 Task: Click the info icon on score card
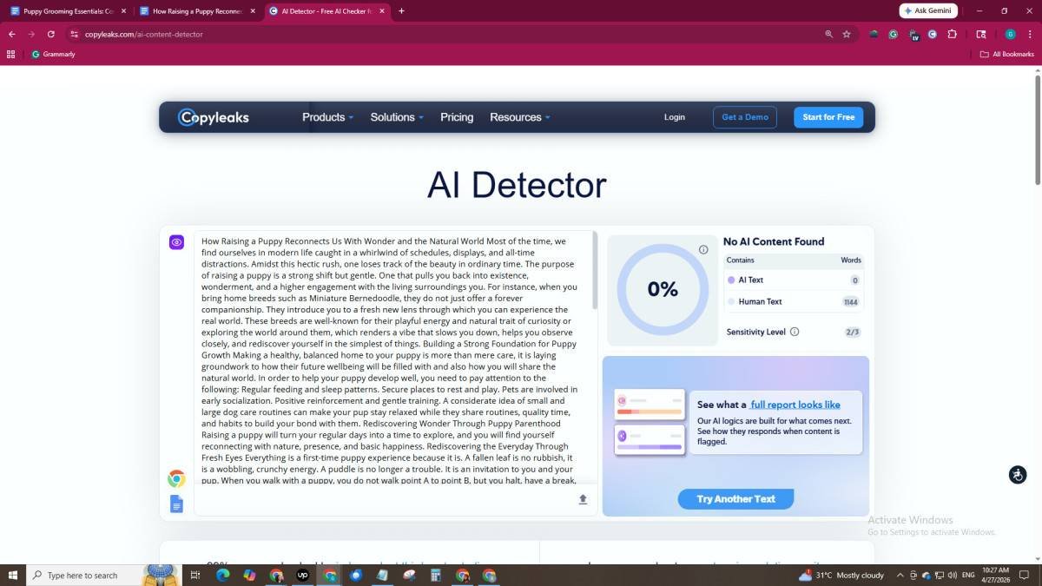point(703,250)
